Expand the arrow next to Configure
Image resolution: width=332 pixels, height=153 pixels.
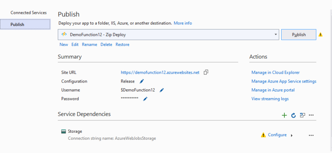click(x=292, y=135)
